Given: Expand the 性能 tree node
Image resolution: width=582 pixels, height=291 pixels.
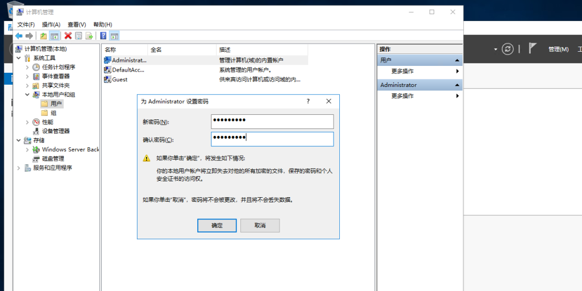Looking at the screenshot, I should click(27, 122).
